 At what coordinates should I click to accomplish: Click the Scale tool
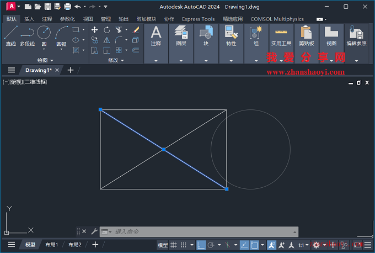tap(106, 50)
